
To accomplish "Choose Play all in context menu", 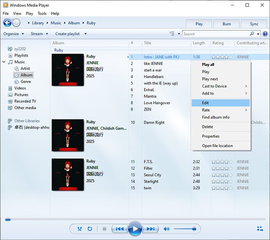I will point(221,64).
